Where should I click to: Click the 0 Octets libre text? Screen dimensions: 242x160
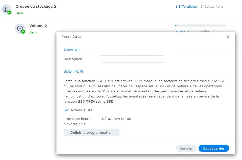tap(212, 7)
